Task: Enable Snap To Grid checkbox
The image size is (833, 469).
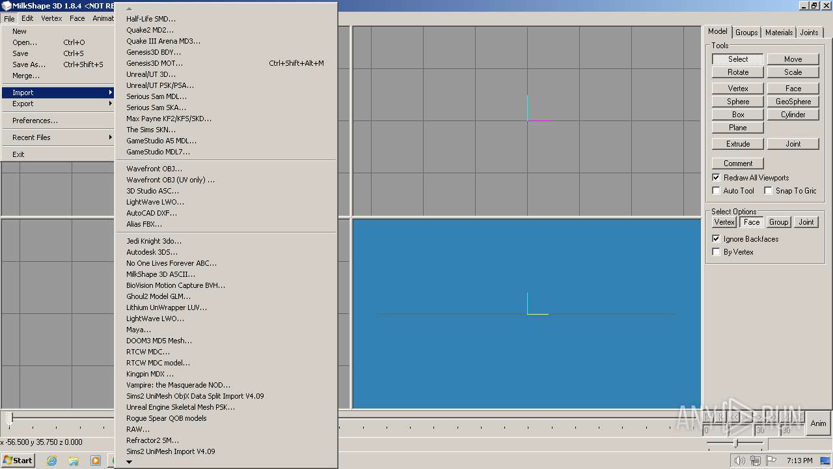Action: (769, 191)
